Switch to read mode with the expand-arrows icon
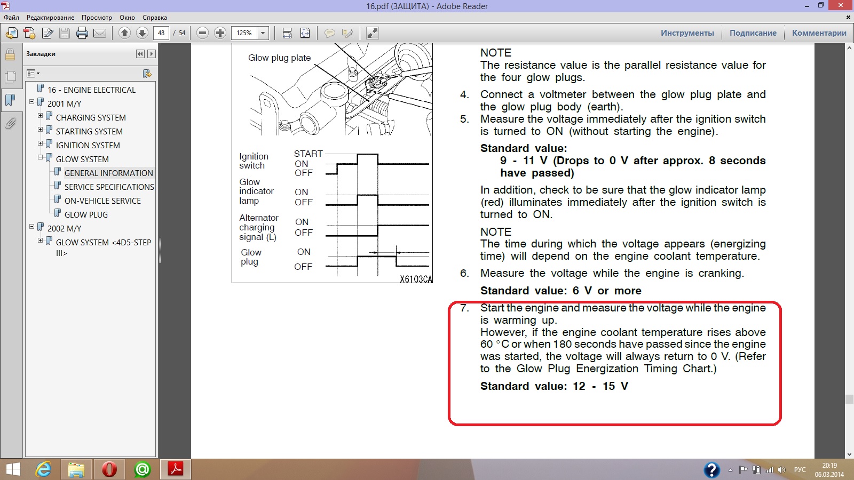Screen dimensions: 854x480 coord(373,33)
